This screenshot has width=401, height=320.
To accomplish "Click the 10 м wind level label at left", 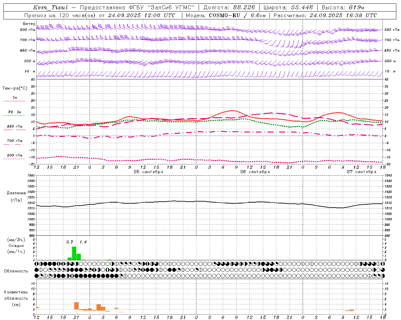I will 30,71.
